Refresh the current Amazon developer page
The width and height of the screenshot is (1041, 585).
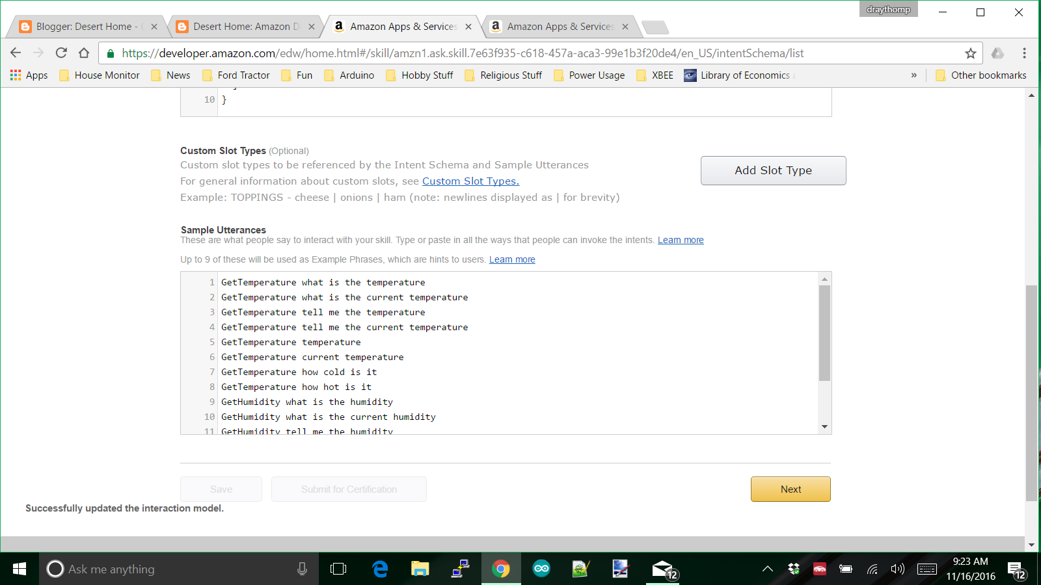[61, 53]
